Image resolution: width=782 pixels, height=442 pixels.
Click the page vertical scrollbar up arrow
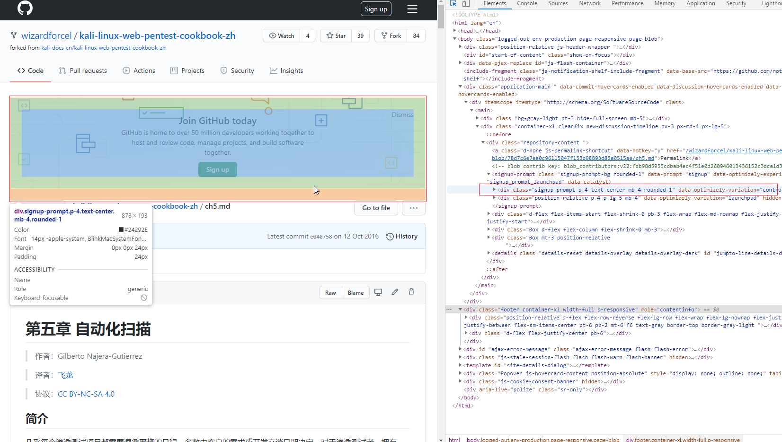[441, 3]
